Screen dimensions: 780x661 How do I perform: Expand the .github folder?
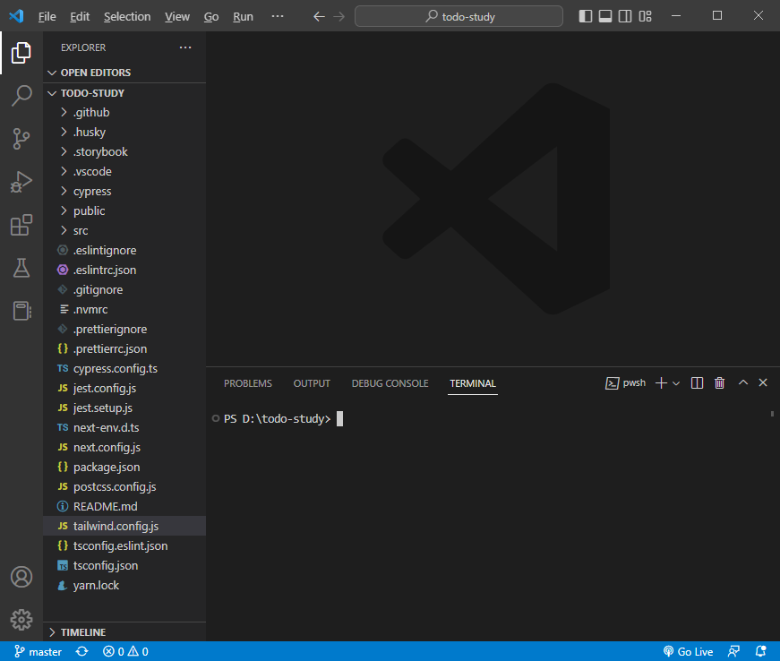[x=124, y=112]
